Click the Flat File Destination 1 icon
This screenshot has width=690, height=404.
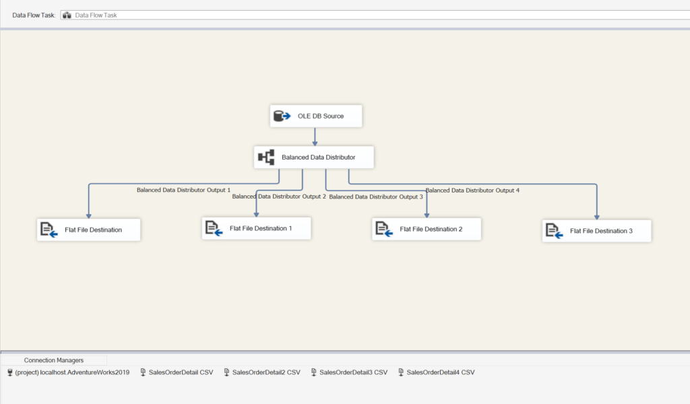[212, 228]
